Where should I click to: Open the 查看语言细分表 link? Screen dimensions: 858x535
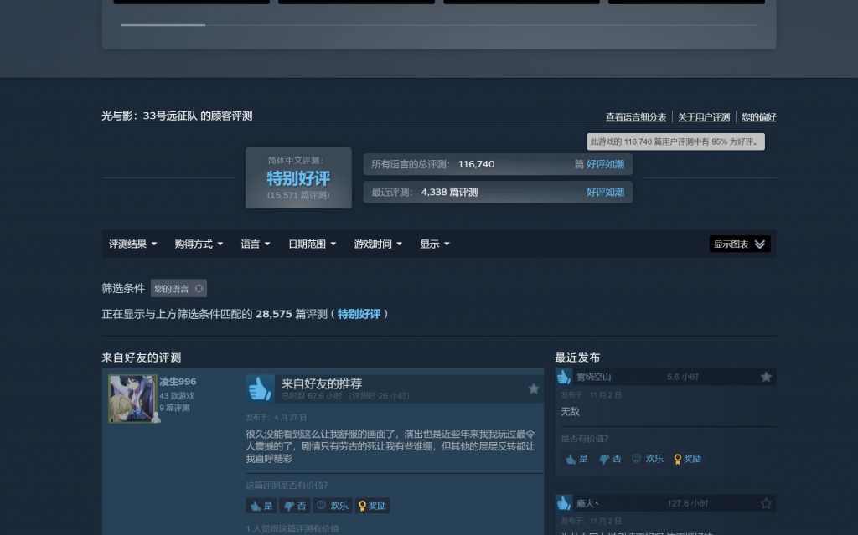coord(636,116)
